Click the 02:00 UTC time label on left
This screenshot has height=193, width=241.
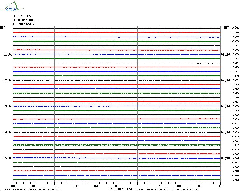(8, 80)
